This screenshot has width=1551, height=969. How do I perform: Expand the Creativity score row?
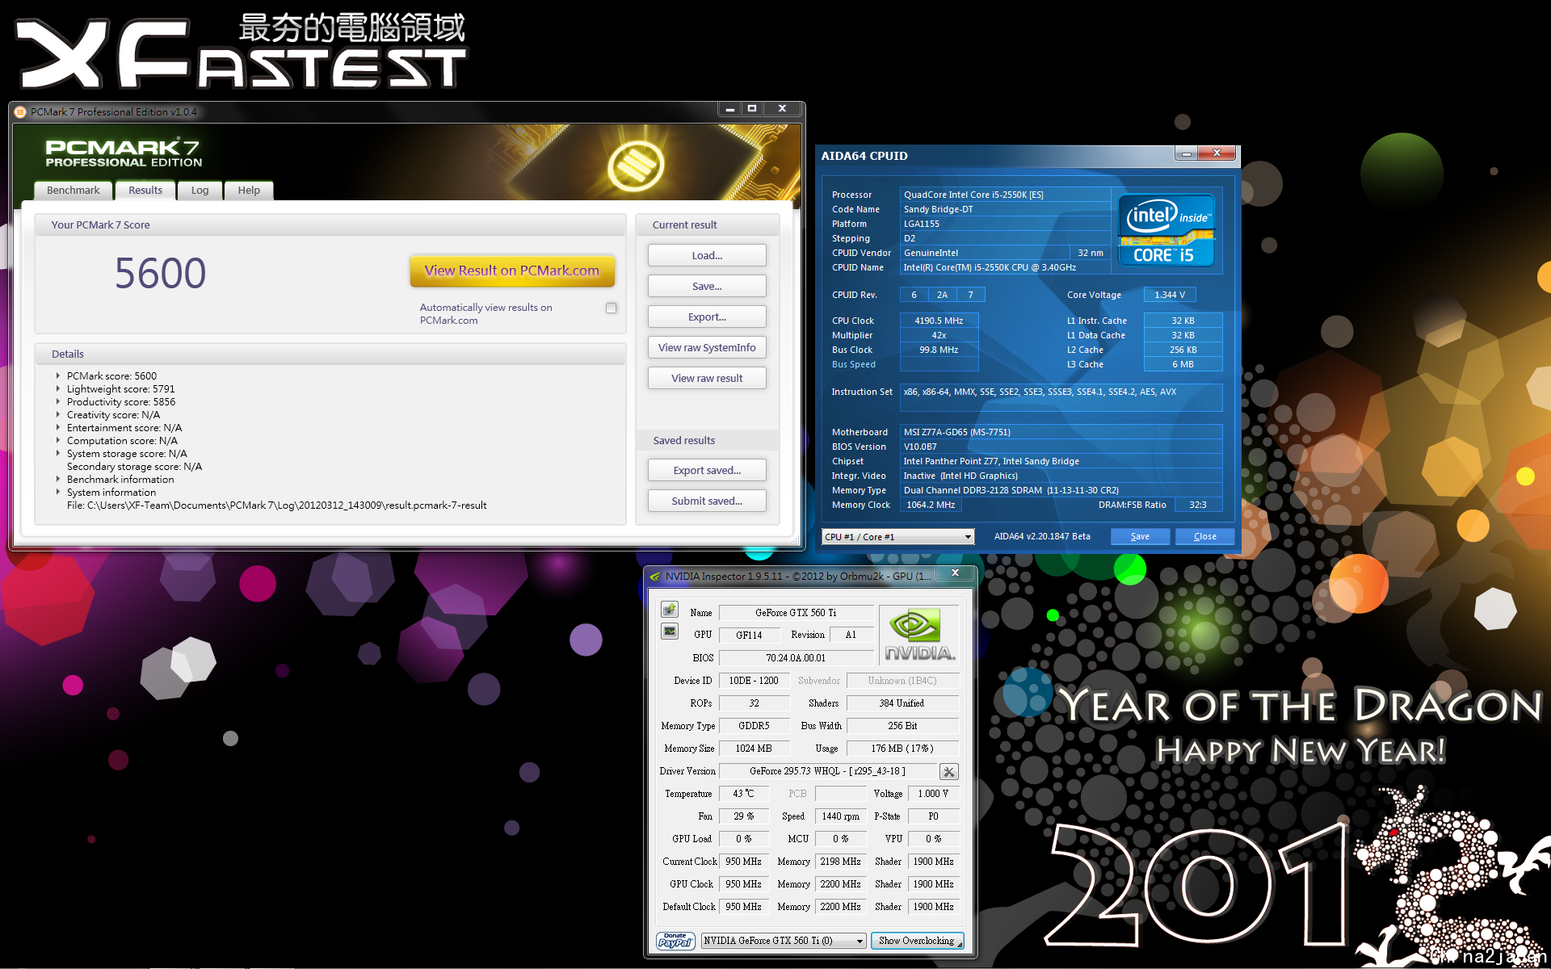click(58, 414)
